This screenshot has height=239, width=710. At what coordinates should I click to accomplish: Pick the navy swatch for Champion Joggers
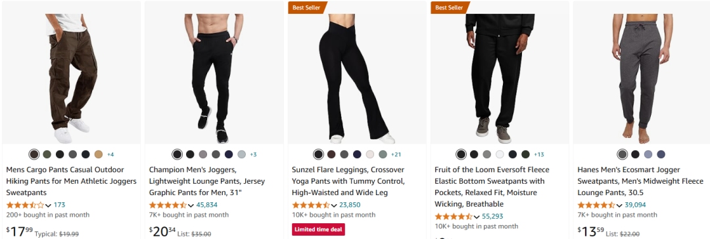point(229,154)
